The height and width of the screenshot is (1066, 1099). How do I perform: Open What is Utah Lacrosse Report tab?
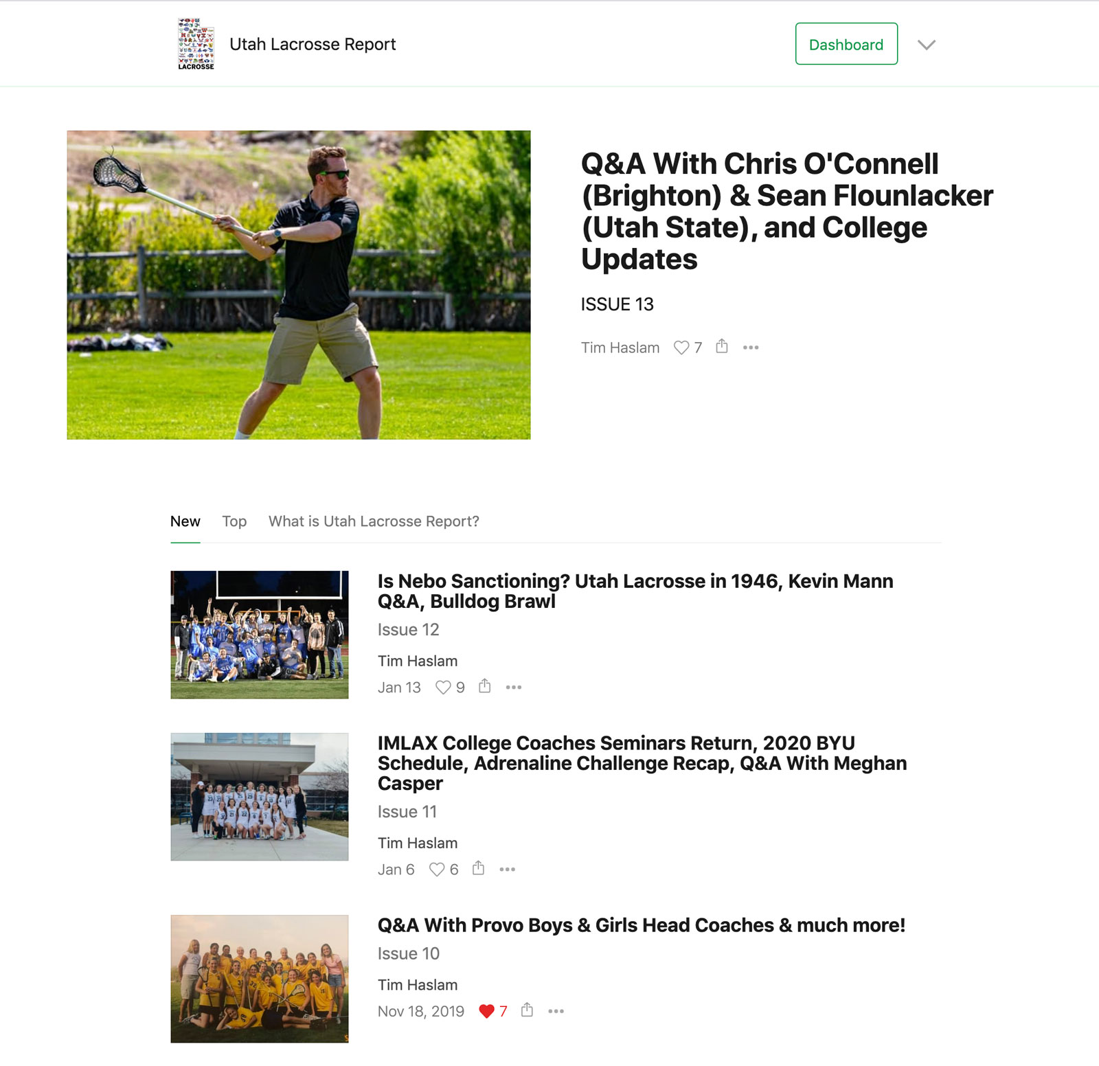click(x=374, y=521)
